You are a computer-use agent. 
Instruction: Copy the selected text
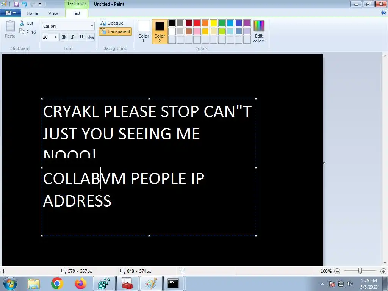pyautogui.click(x=28, y=31)
